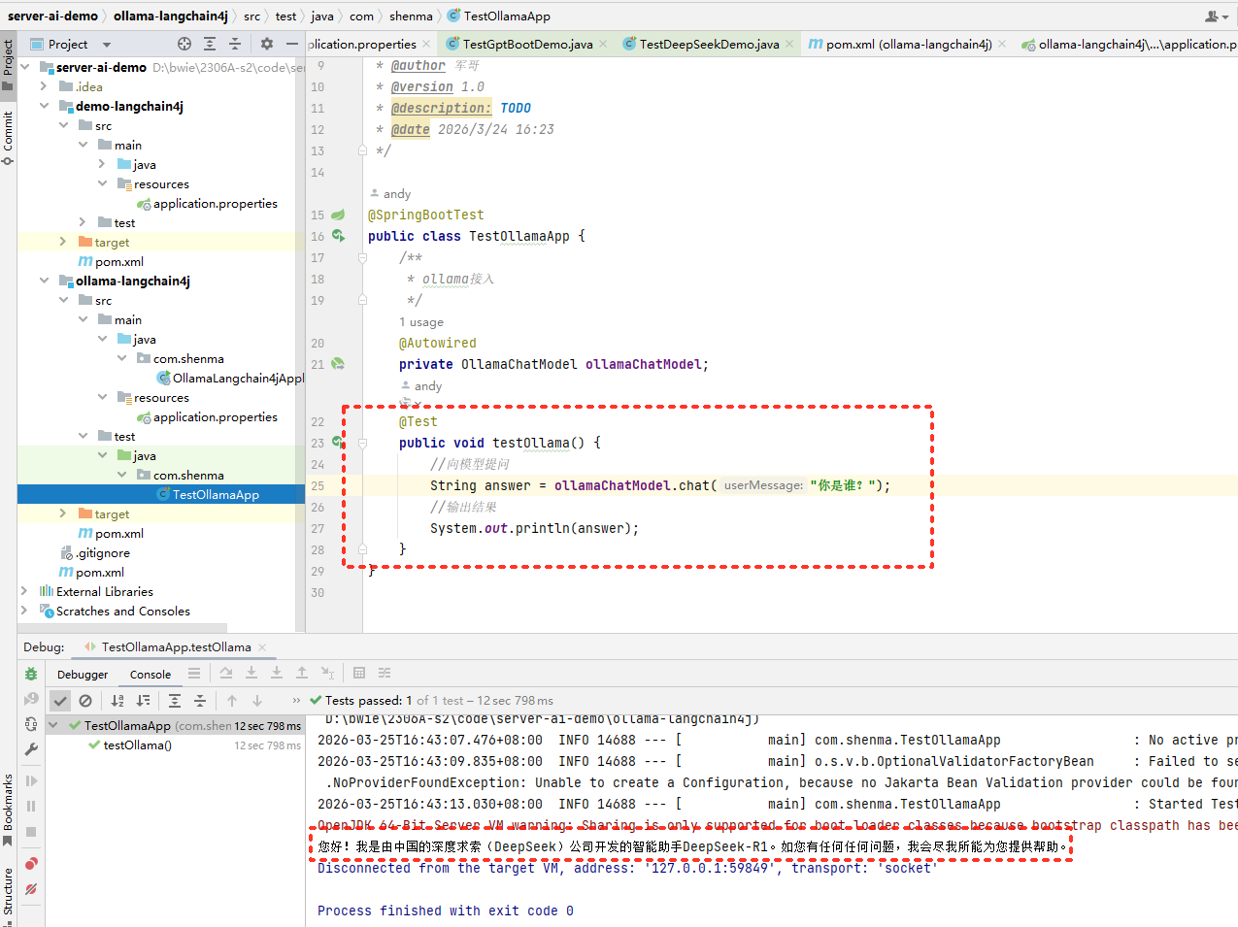
Task: Click View Breakpoints red circles icon
Action: (x=31, y=863)
